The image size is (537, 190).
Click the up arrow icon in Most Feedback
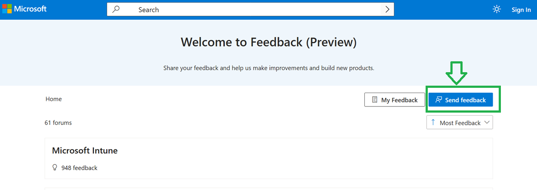click(433, 123)
